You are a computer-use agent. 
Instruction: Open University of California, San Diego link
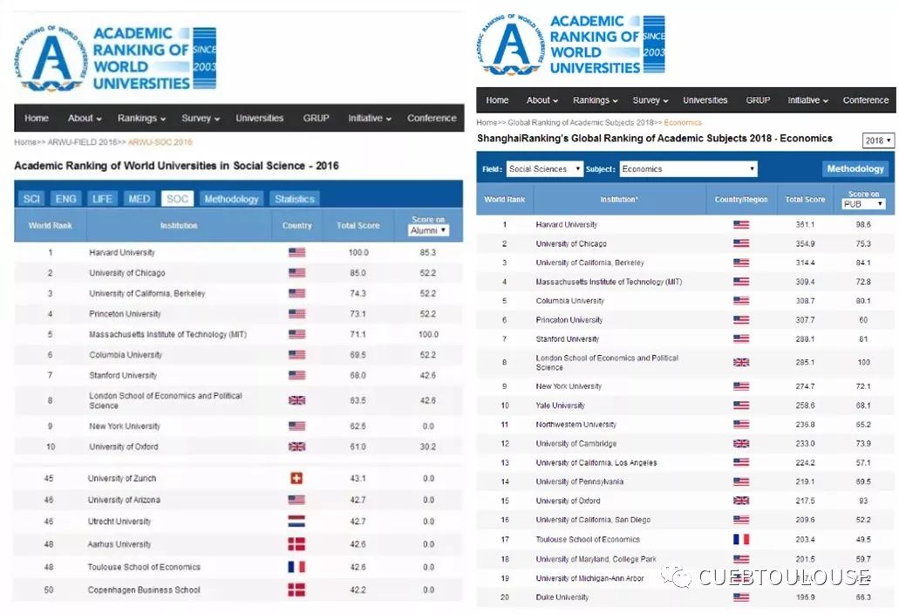point(594,520)
